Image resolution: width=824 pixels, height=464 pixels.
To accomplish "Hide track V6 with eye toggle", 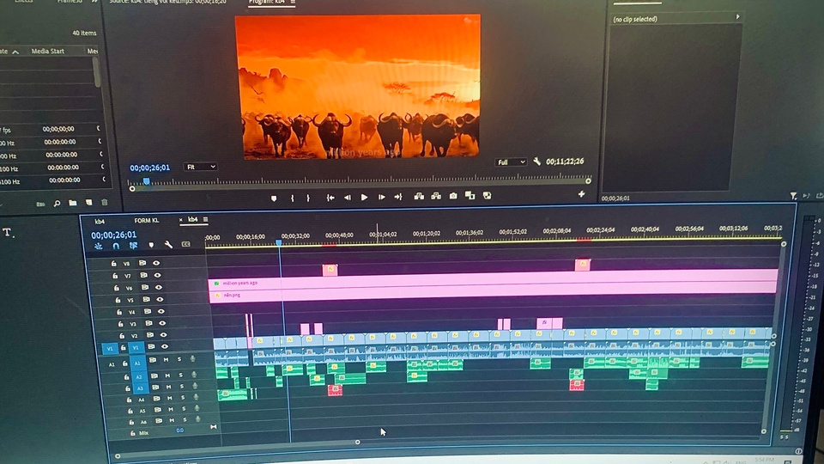I will pyautogui.click(x=160, y=288).
